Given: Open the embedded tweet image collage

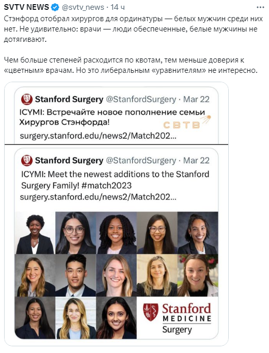Looking at the screenshot, I should click(x=117, y=275).
